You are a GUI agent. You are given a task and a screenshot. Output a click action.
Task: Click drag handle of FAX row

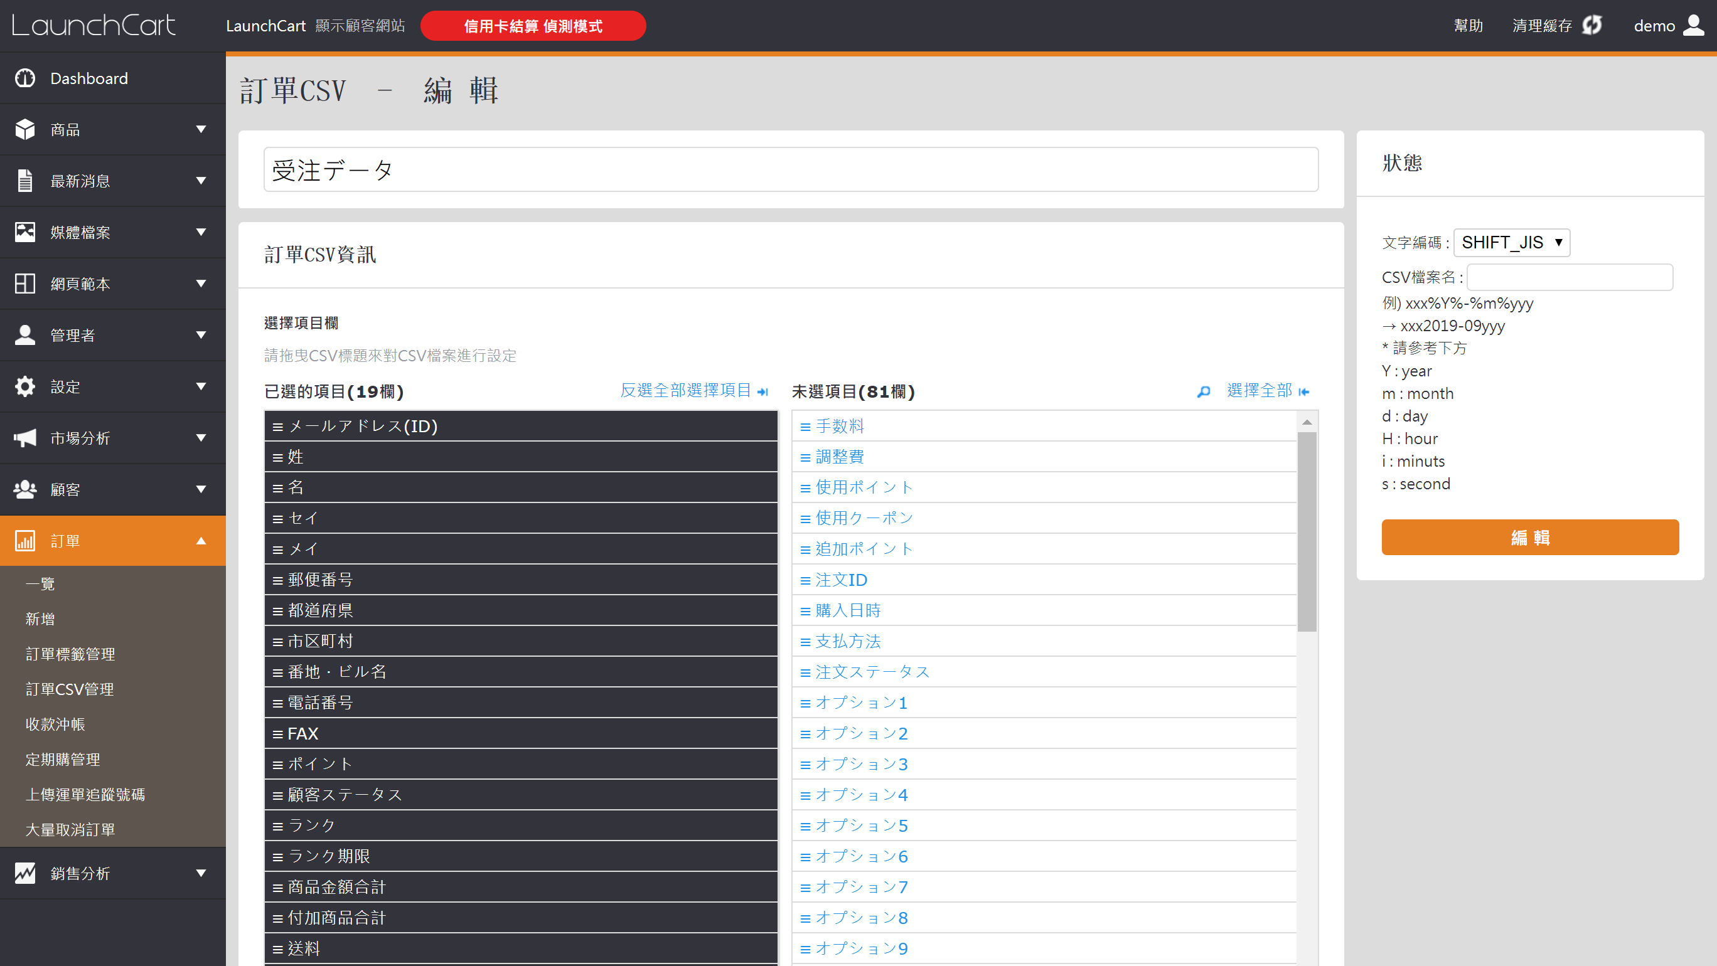click(x=278, y=734)
